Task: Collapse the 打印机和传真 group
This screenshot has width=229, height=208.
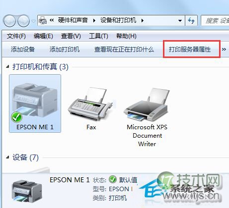Action: pos(7,66)
